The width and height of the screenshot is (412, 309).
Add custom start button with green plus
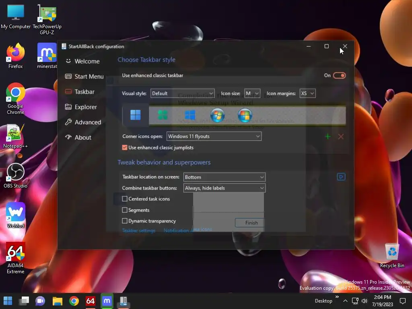(328, 136)
